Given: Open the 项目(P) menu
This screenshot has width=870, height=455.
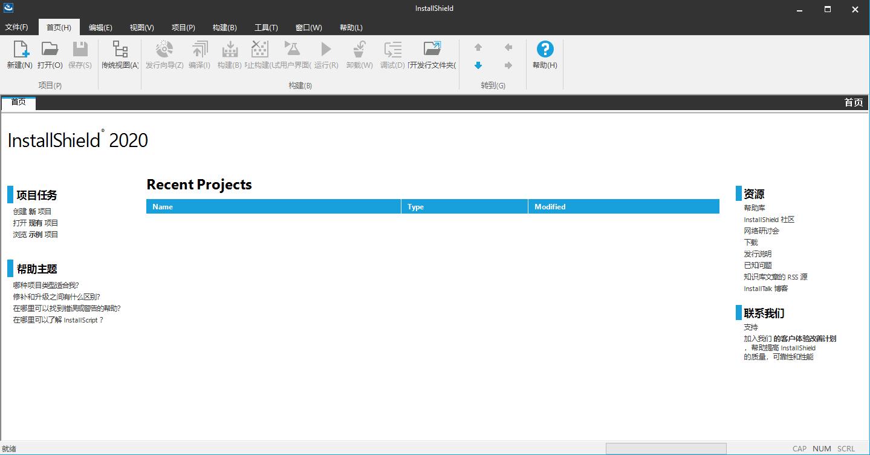Looking at the screenshot, I should point(183,27).
